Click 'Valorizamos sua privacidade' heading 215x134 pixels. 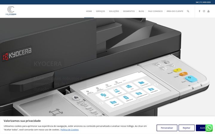tap(22, 121)
